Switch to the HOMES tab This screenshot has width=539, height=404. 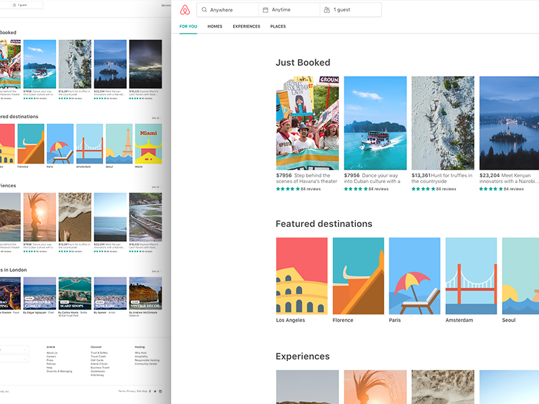click(215, 26)
